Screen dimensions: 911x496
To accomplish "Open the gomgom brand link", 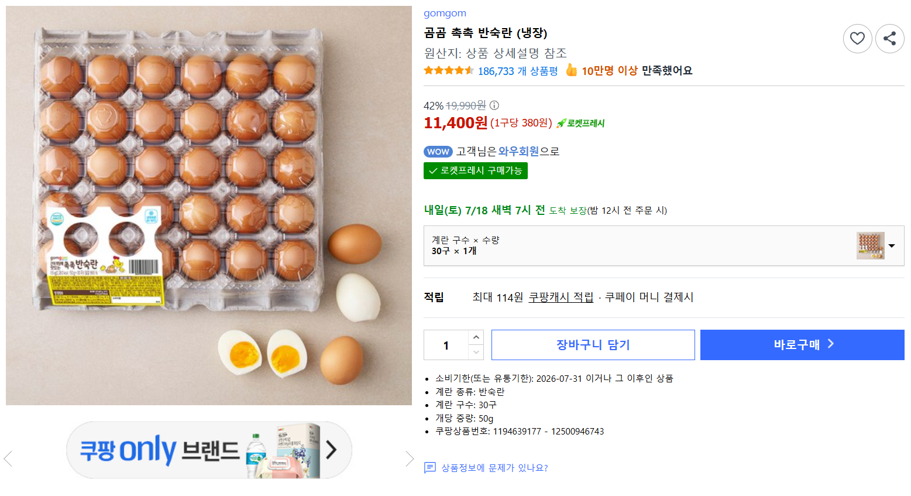I will [445, 13].
